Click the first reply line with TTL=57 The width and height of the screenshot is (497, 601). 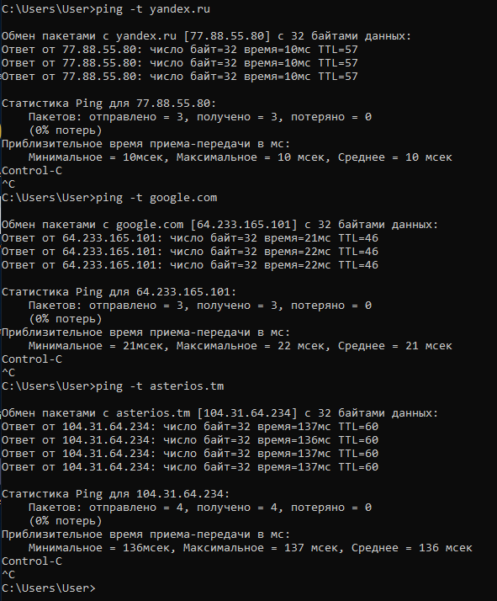(180, 50)
